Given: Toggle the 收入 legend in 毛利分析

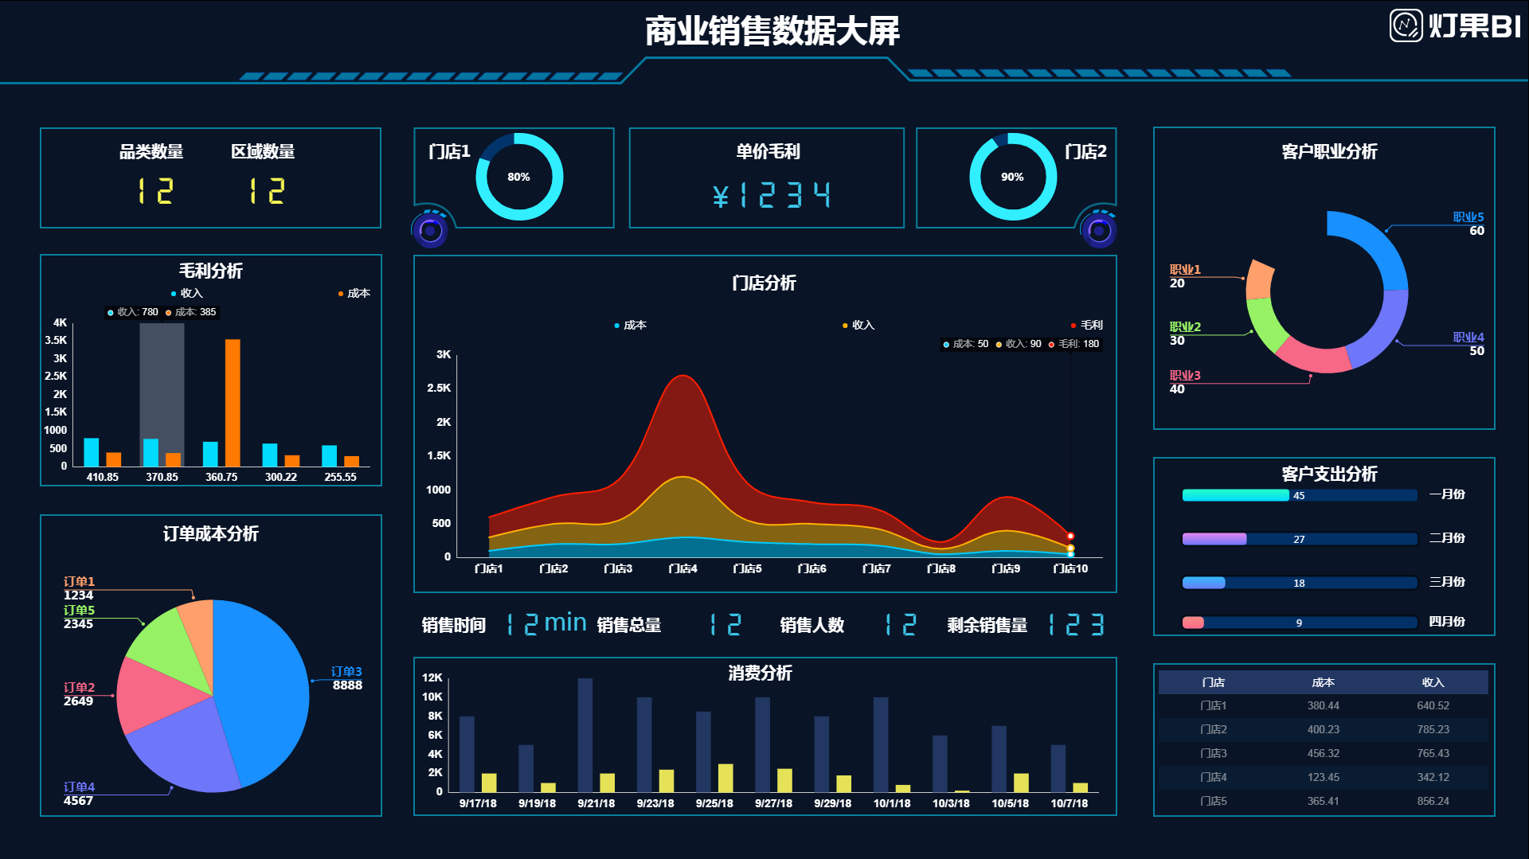Looking at the screenshot, I should coord(187,293).
